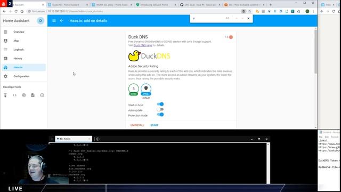The width and height of the screenshot is (341, 192).
Task: Enable the Auto update switch
Action: tap(160, 109)
